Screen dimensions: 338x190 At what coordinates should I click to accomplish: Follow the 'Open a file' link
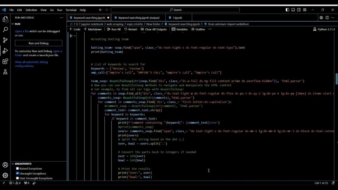coord(22,31)
